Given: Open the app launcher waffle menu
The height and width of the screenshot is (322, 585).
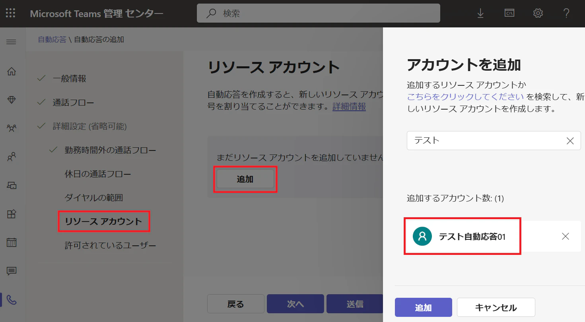Looking at the screenshot, I should (11, 13).
